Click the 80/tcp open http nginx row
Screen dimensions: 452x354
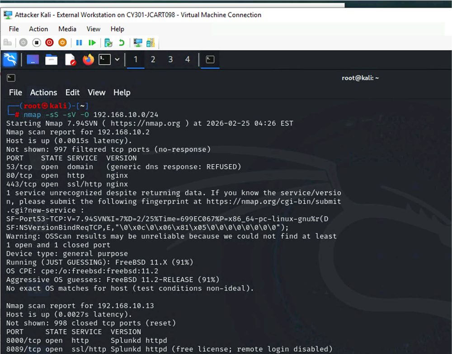pyautogui.click(x=67, y=175)
